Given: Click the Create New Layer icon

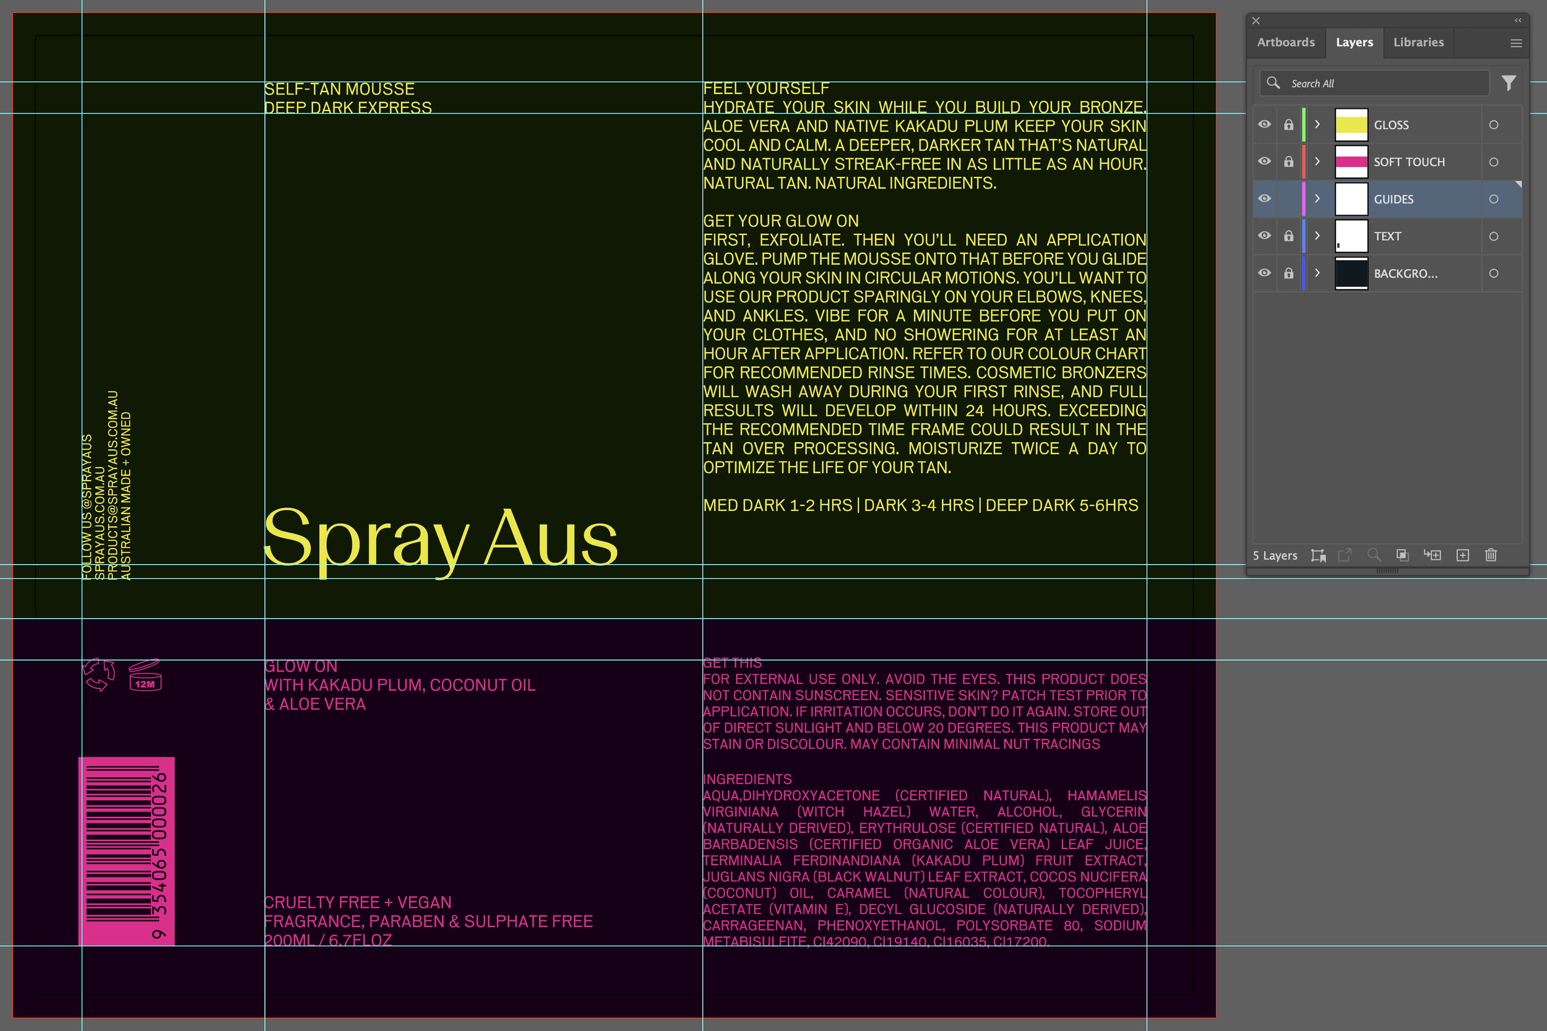Looking at the screenshot, I should click(x=1462, y=555).
